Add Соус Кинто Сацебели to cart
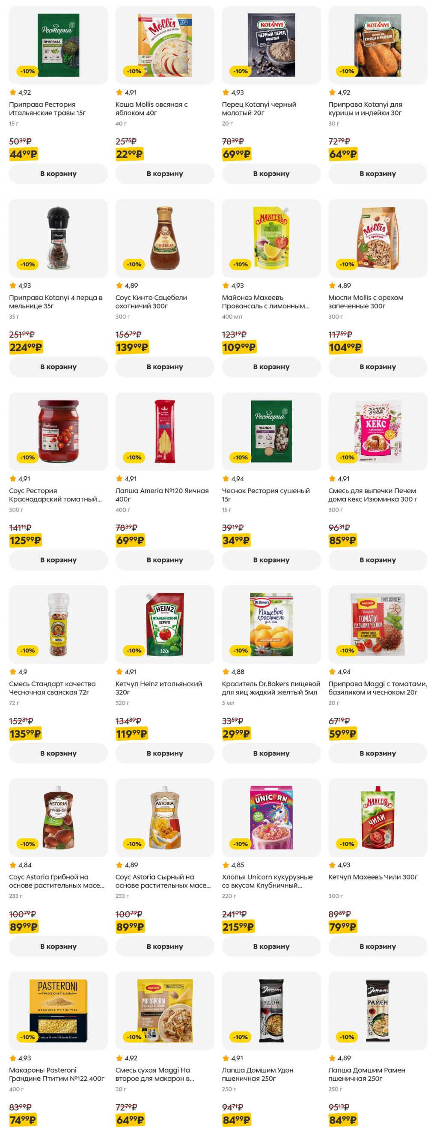Screen dimensions: 428x1127 (x=165, y=367)
